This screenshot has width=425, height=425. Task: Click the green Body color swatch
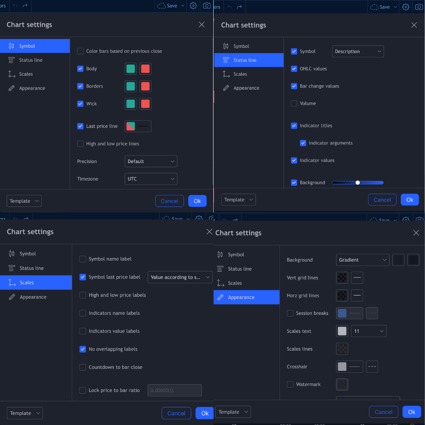(x=131, y=69)
